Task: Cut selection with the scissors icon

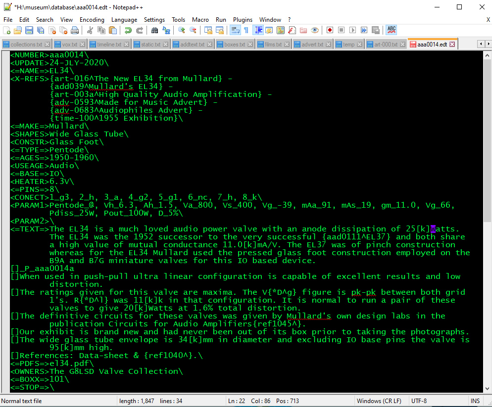Action: click(90, 30)
